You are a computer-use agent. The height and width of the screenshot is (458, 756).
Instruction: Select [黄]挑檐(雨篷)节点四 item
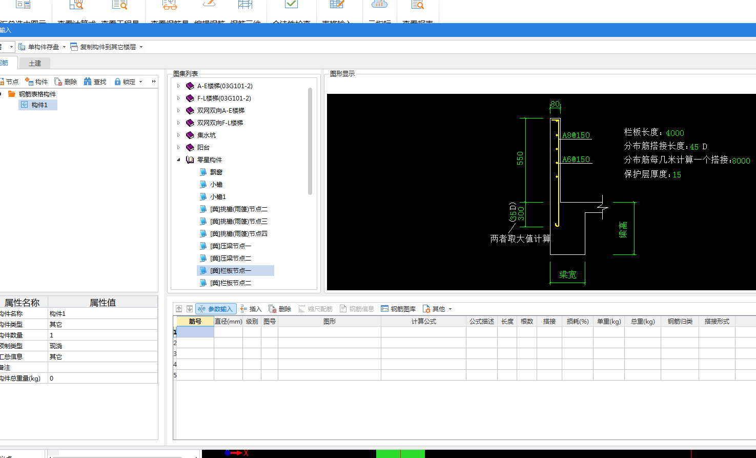[x=238, y=233]
